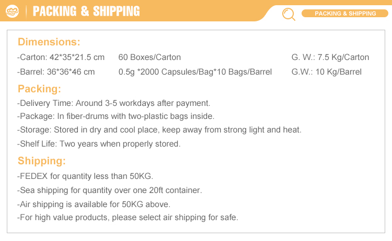Click the Sea shipping 20ft container line
The width and height of the screenshot is (392, 241).
[110, 190]
